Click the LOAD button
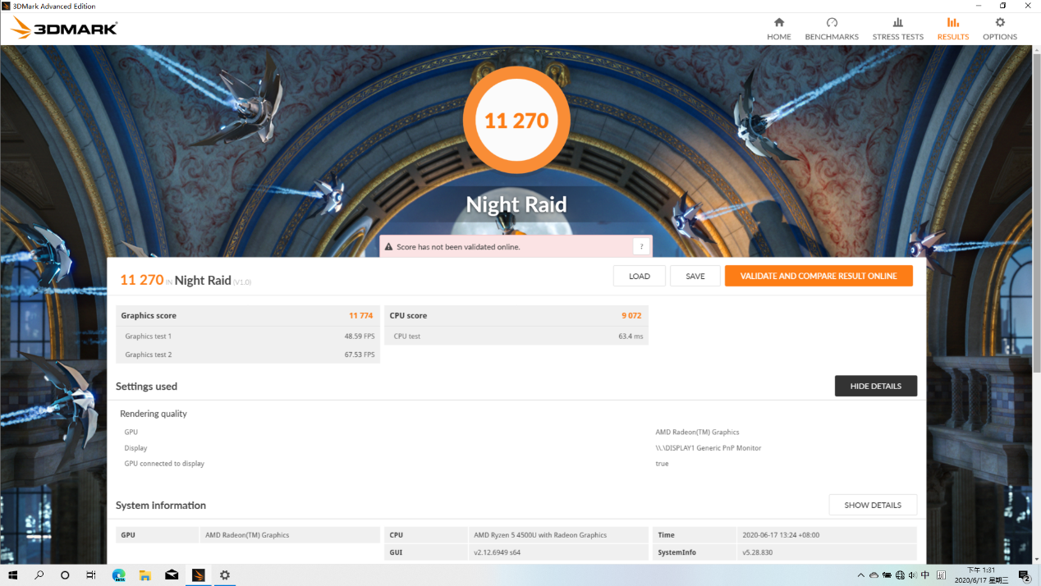 pyautogui.click(x=640, y=276)
